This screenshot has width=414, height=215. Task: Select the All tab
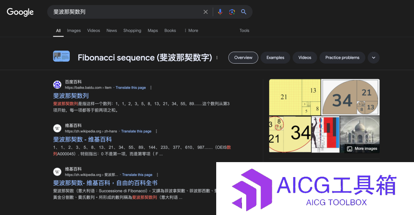(58, 31)
